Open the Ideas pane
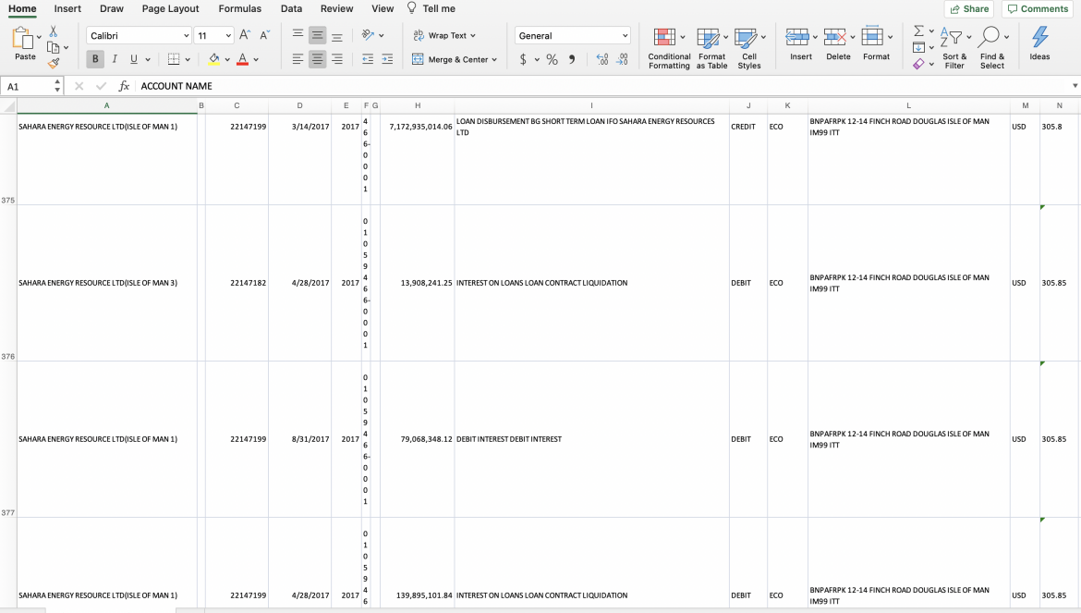The height and width of the screenshot is (613, 1081). tap(1039, 43)
